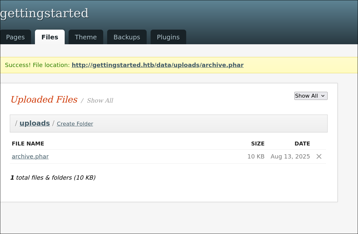The width and height of the screenshot is (358, 234).
Task: Go to the Backups tab
Action: pos(127,37)
